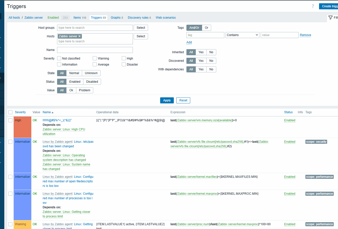Open the Discovery rules 6 tab
338x229 pixels.
(139, 18)
